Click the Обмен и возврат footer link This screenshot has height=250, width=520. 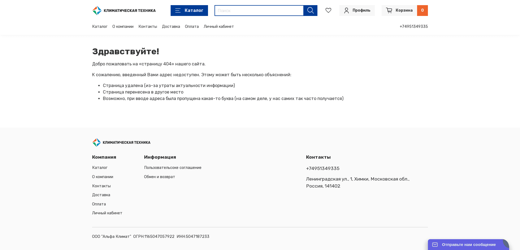coord(160,177)
